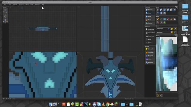Open the Help menu
The width and height of the screenshot is (191, 107).
pyautogui.click(x=43, y=5)
